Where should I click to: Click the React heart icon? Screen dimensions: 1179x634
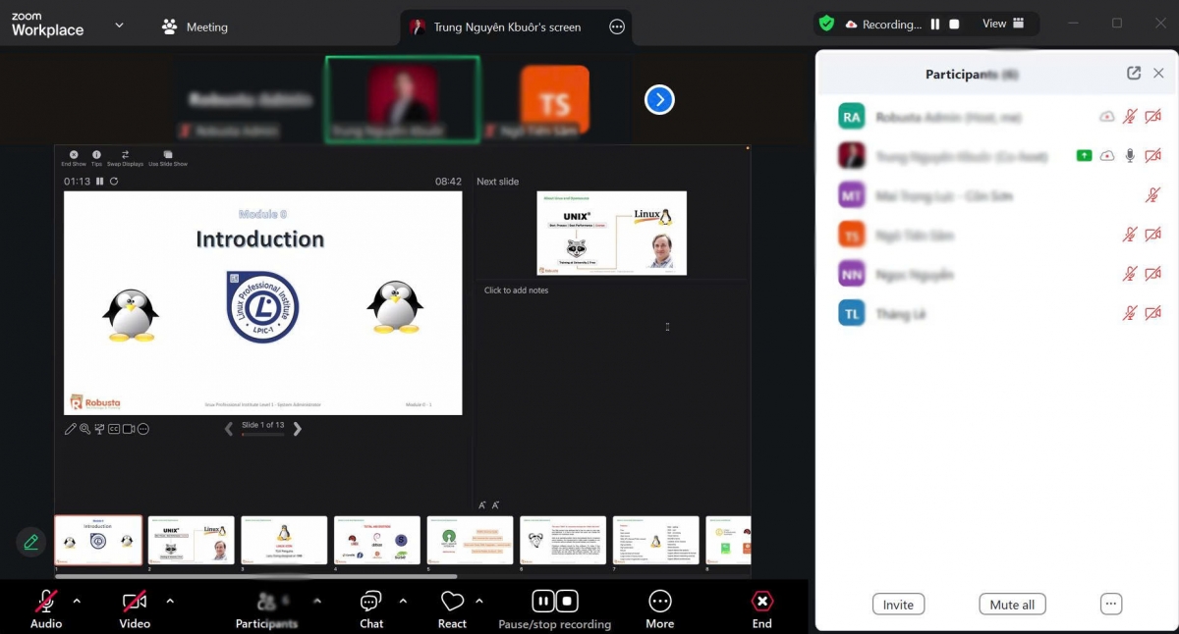click(x=452, y=601)
